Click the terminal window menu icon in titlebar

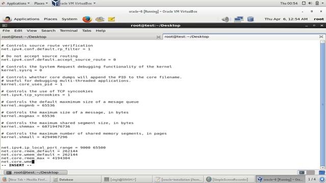(x=5, y=25)
